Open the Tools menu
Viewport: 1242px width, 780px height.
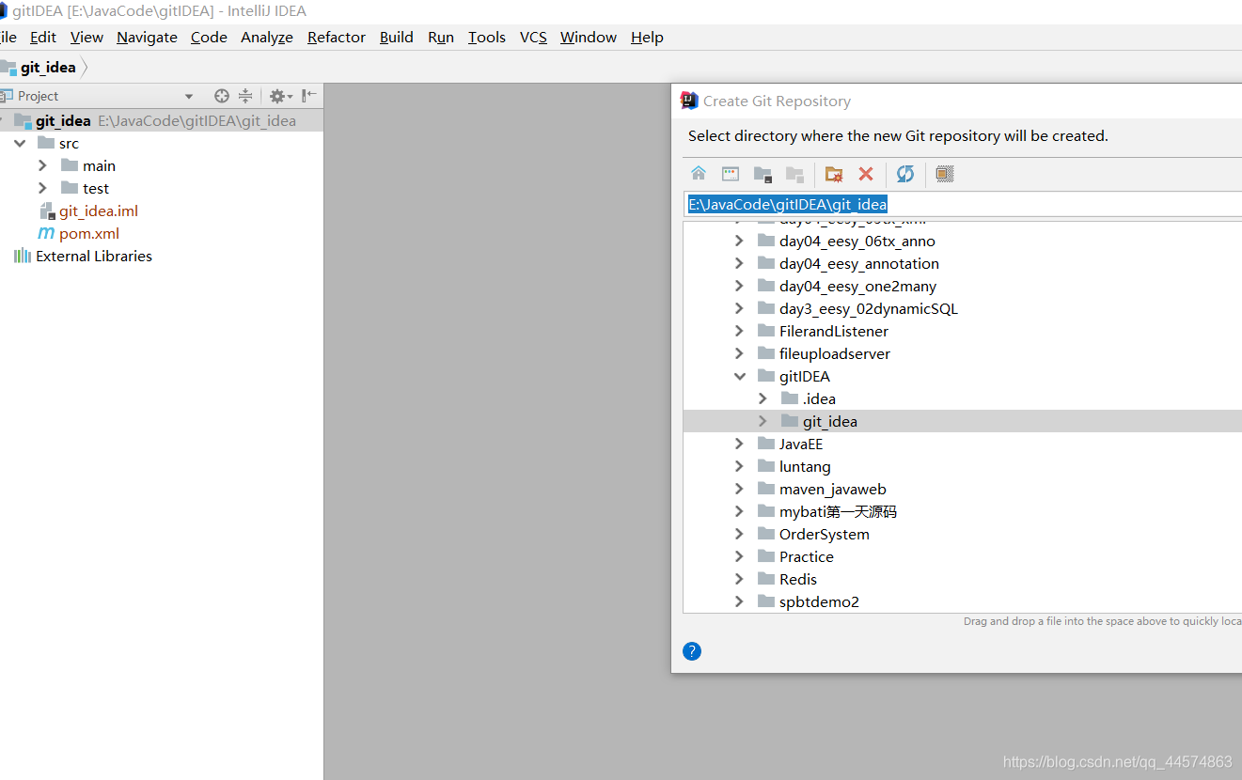pyautogui.click(x=487, y=37)
